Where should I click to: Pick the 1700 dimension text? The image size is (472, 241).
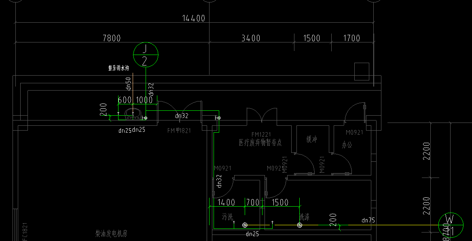[x=351, y=38]
